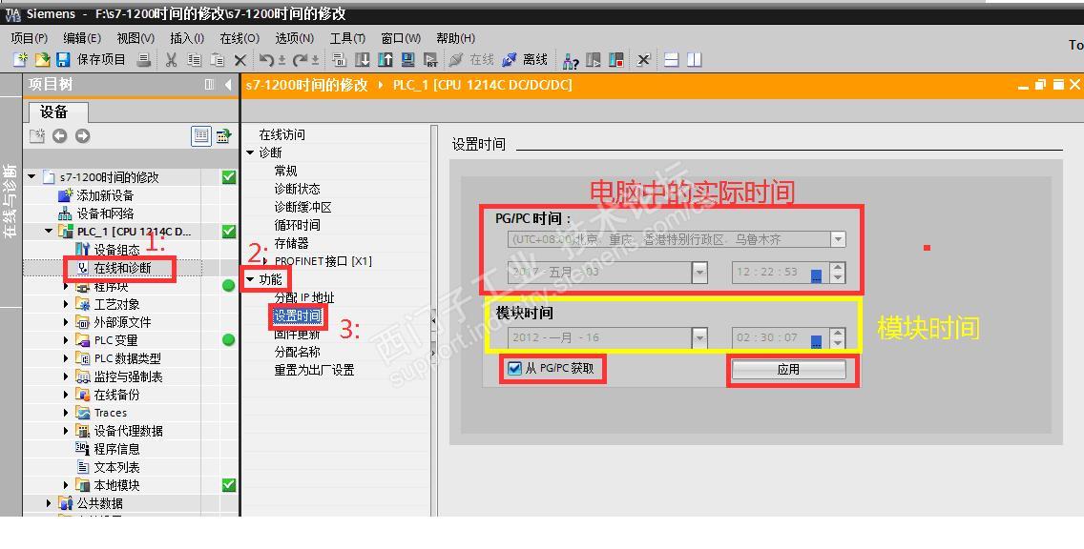
Task: Open accessible devices via network question icon
Action: click(x=571, y=60)
